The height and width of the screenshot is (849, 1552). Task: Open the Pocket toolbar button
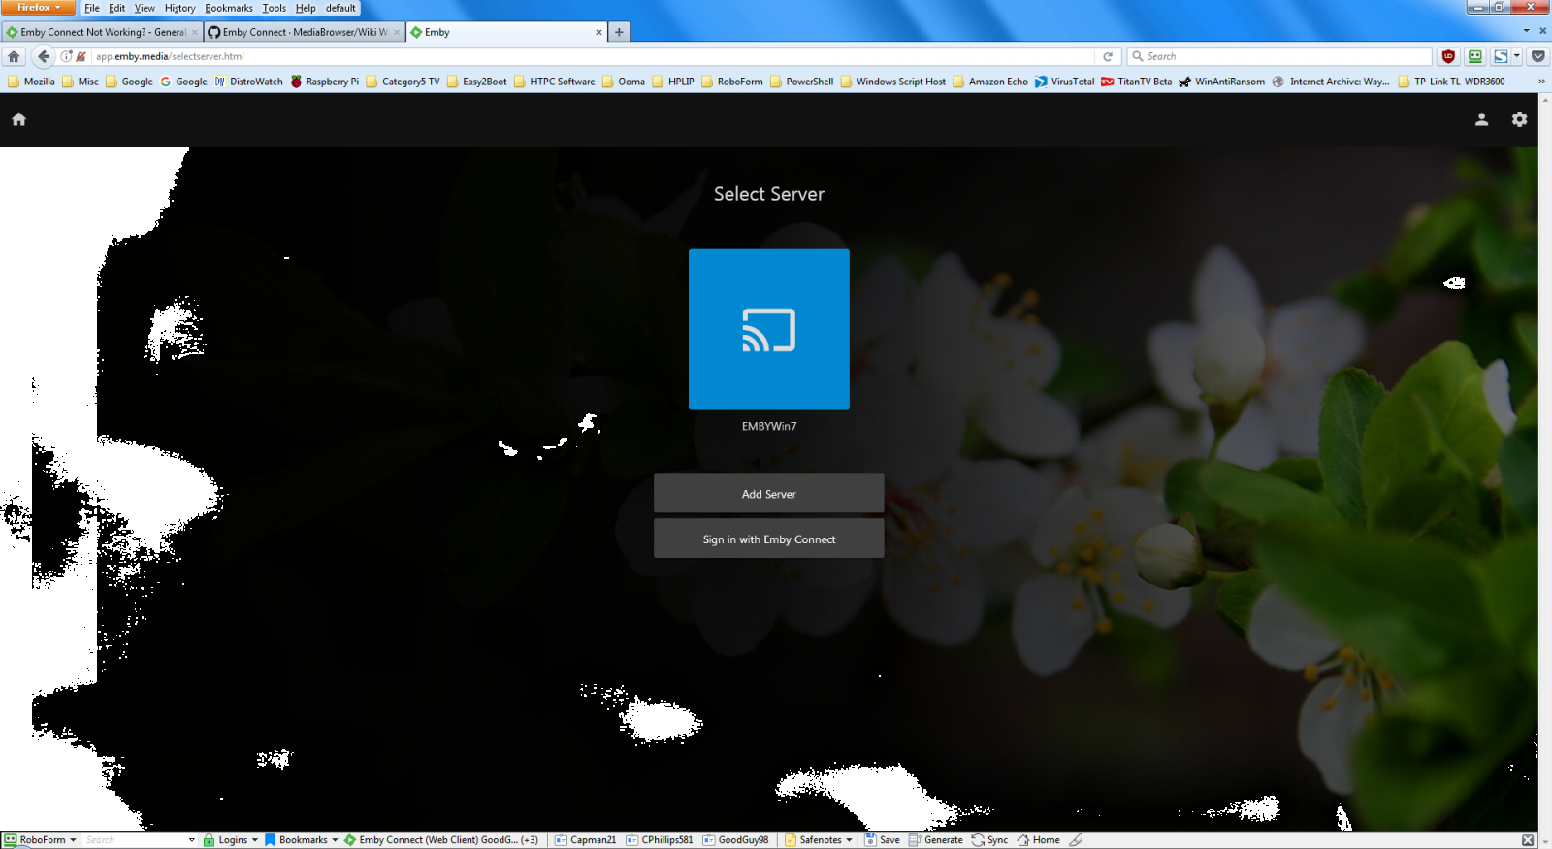[1538, 56]
